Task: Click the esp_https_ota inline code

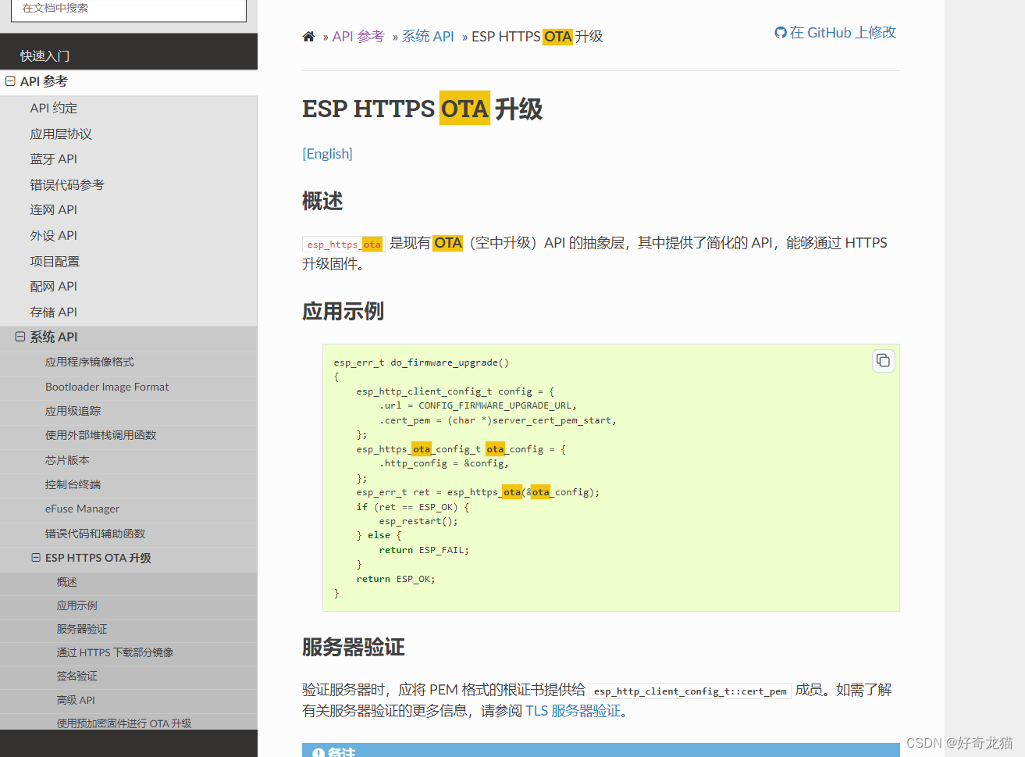Action: click(343, 244)
